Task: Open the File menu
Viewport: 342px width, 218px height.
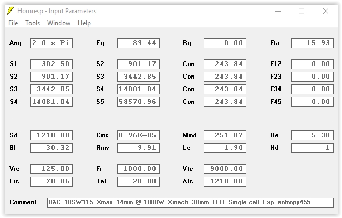Action: (x=13, y=23)
